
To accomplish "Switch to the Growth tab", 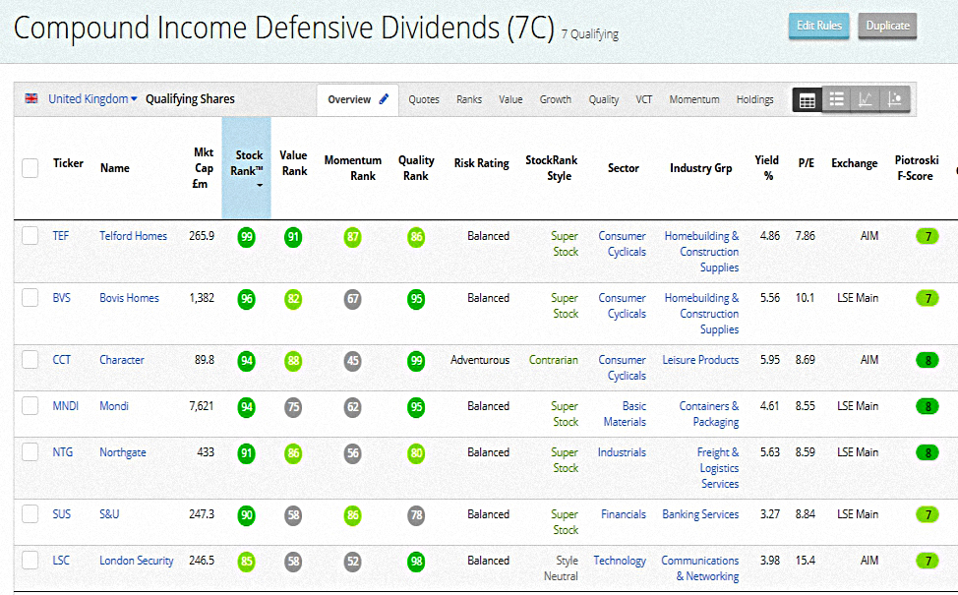I will [556, 99].
